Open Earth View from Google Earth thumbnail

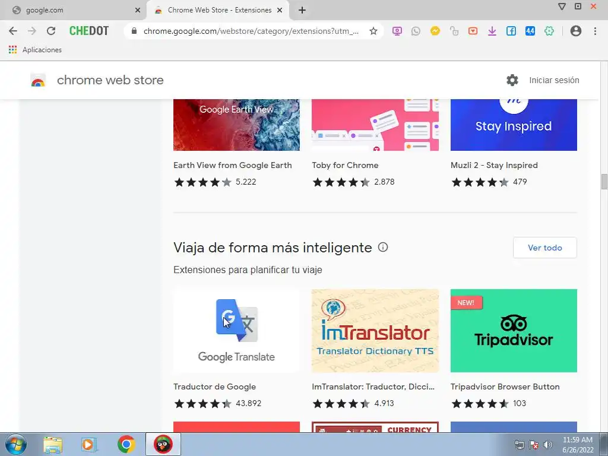pyautogui.click(x=236, y=125)
